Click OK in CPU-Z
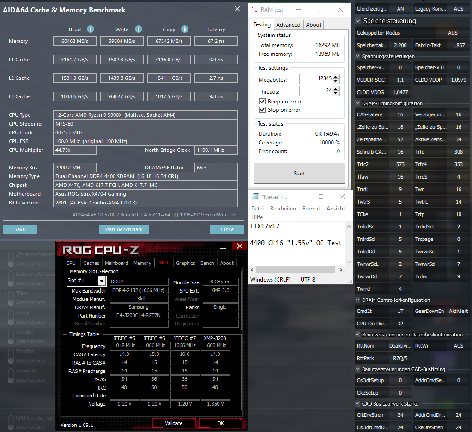 pos(220,423)
